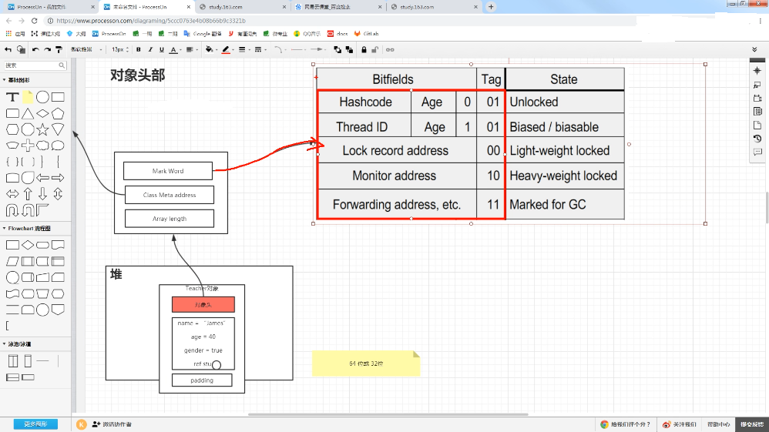Click the rate us link in footer
This screenshot has height=432, width=769.
pyautogui.click(x=626, y=424)
